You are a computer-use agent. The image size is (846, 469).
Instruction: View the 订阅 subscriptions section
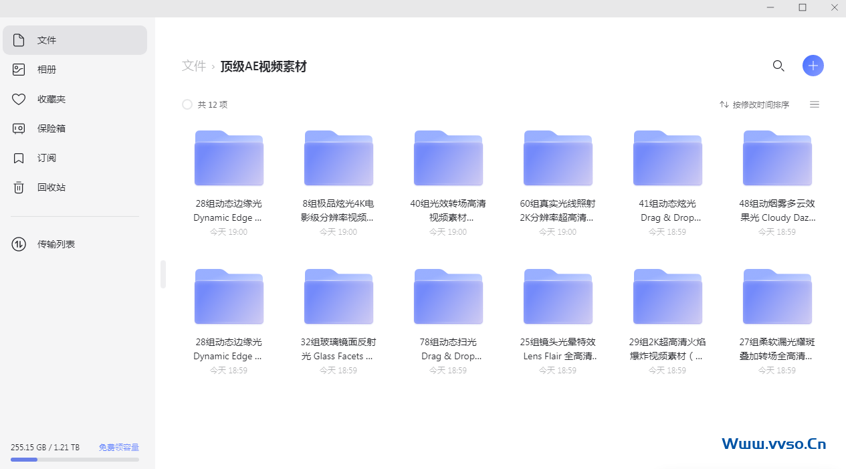click(46, 158)
